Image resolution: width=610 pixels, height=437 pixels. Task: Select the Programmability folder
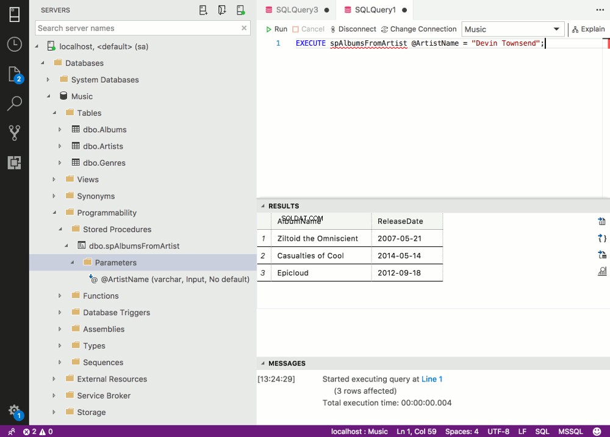click(x=107, y=213)
